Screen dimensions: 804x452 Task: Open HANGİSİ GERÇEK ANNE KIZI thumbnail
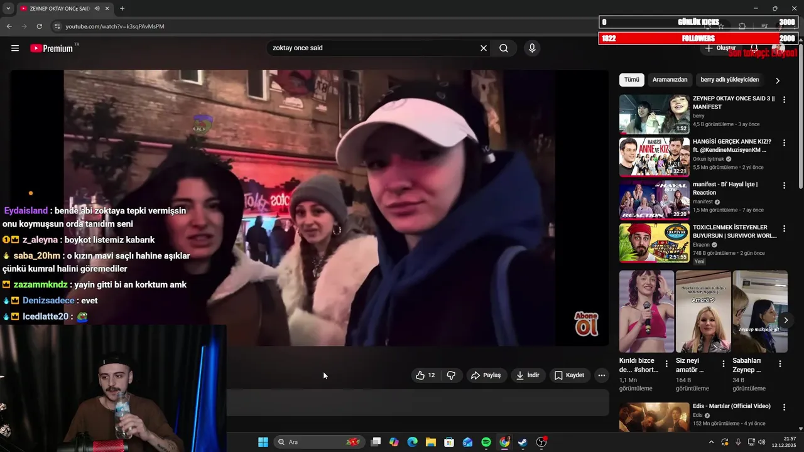click(654, 157)
